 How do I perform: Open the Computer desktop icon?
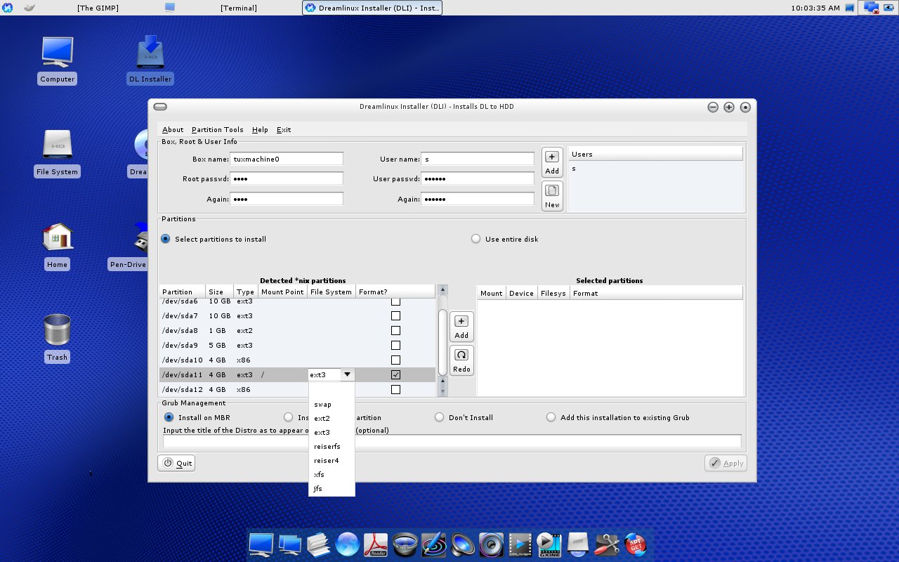(x=57, y=60)
